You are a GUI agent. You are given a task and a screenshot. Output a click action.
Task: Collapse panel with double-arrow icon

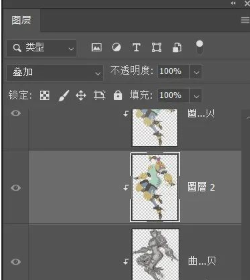point(233,3)
